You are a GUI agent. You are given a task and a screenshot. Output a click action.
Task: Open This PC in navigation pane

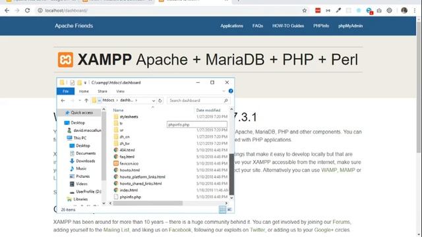[80, 138]
